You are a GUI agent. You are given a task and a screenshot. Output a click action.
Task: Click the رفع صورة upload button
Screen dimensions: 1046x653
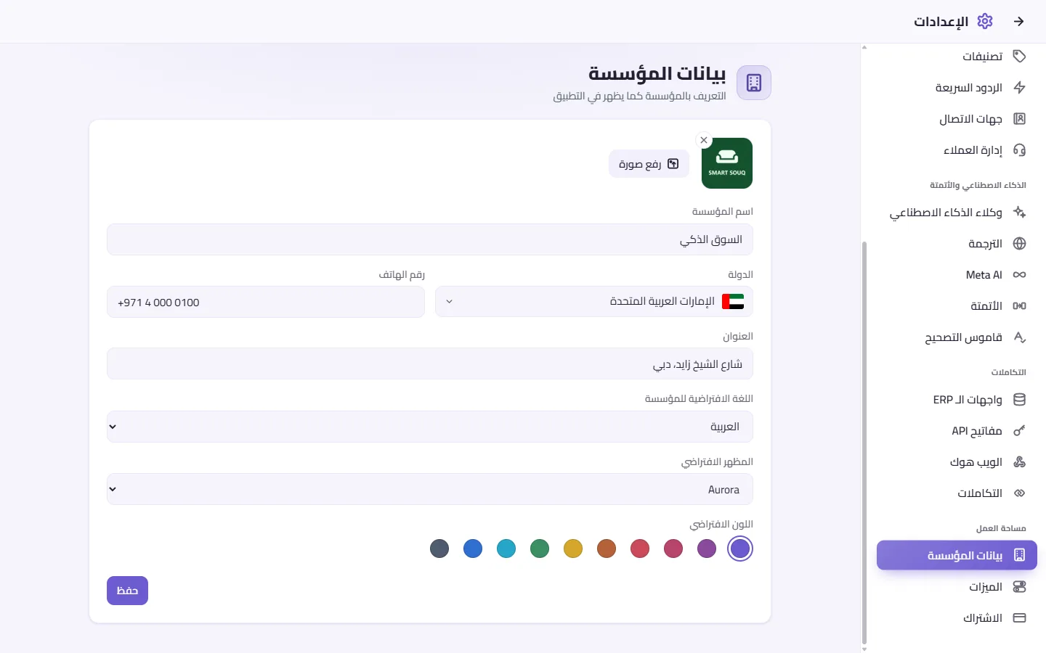649,164
